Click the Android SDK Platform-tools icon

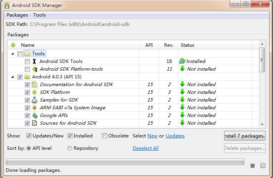[x=35, y=69]
